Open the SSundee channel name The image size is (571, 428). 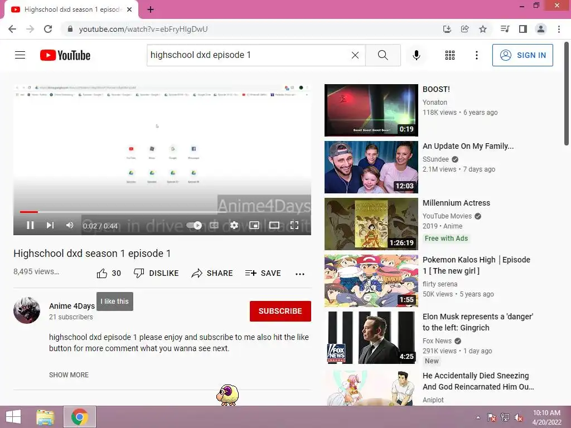pos(435,159)
